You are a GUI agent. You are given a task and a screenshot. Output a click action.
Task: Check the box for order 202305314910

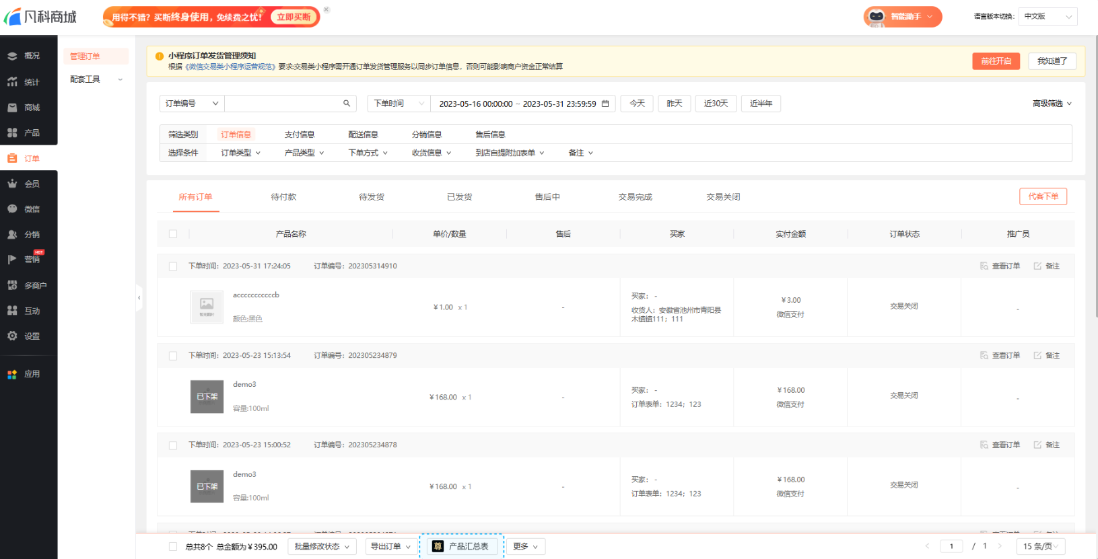173,266
